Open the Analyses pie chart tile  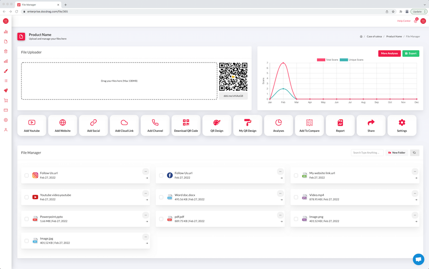pos(278,126)
